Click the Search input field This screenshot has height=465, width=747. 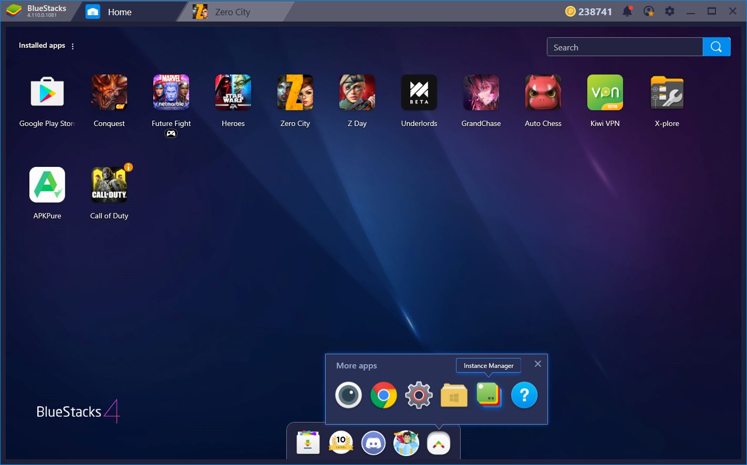(x=625, y=47)
